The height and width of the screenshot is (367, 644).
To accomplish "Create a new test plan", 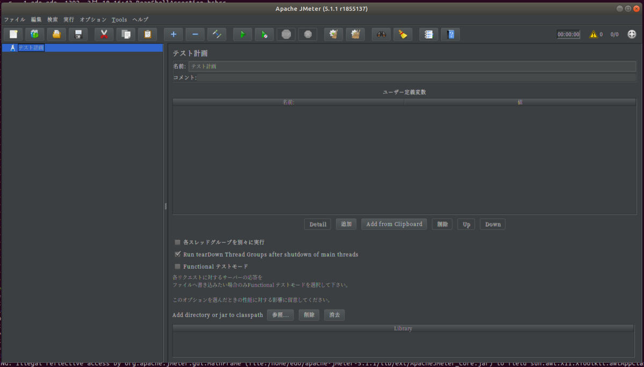I will point(13,34).
